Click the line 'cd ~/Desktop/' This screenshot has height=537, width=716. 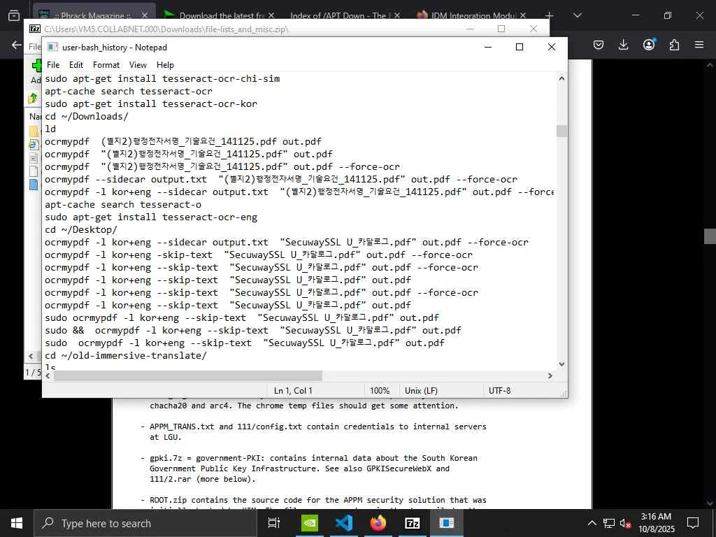pos(81,229)
